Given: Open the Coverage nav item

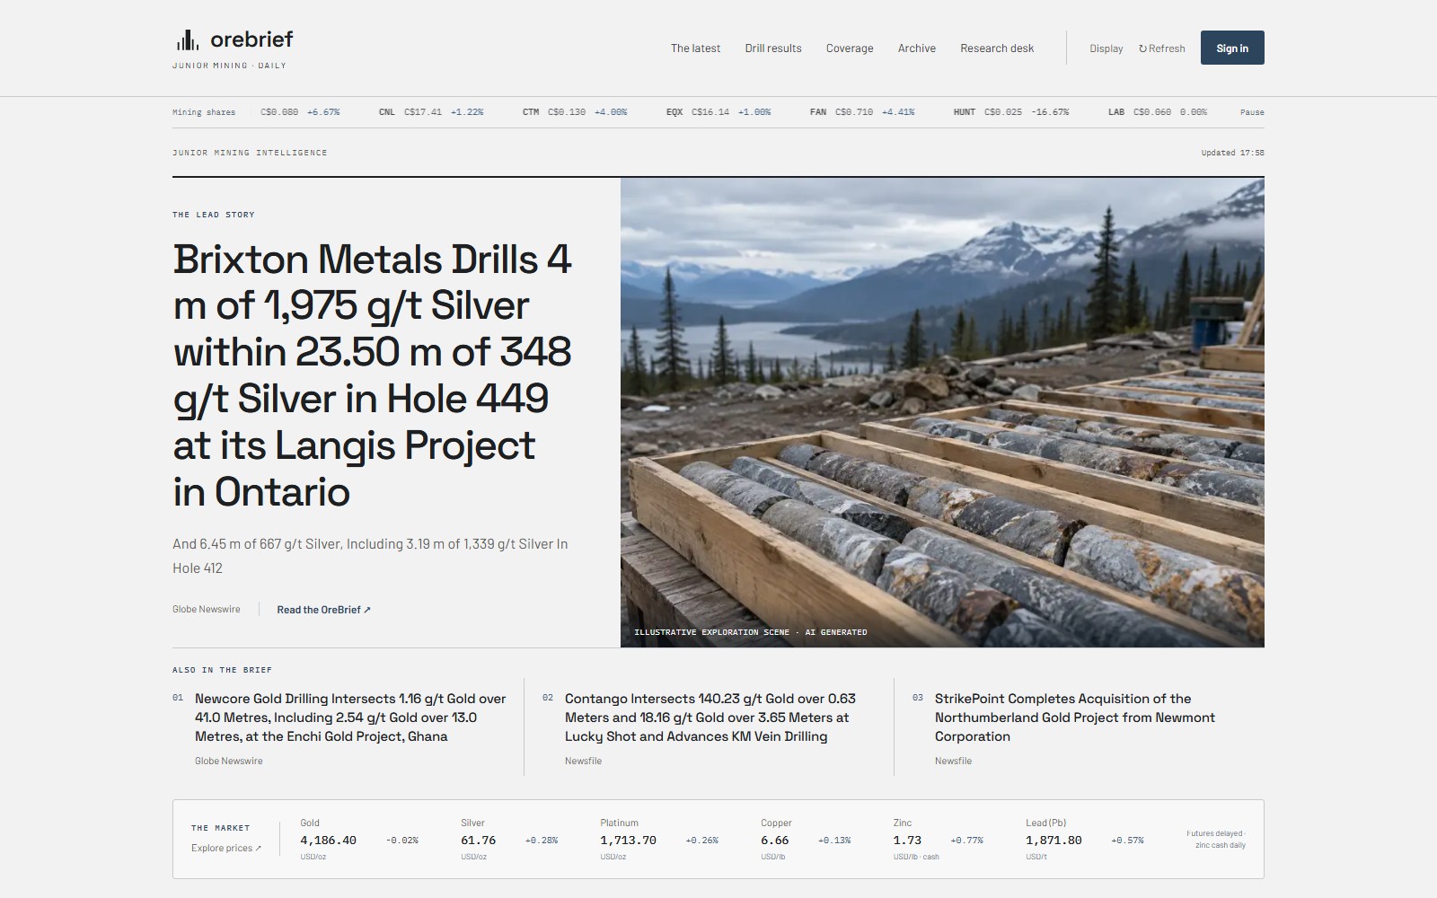Looking at the screenshot, I should 850,48.
